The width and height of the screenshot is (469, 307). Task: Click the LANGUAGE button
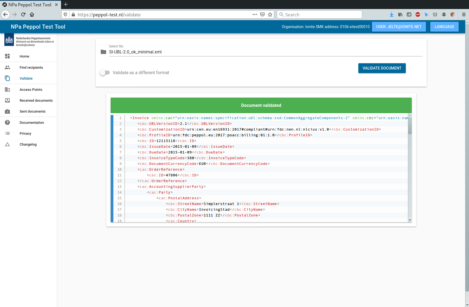[444, 27]
